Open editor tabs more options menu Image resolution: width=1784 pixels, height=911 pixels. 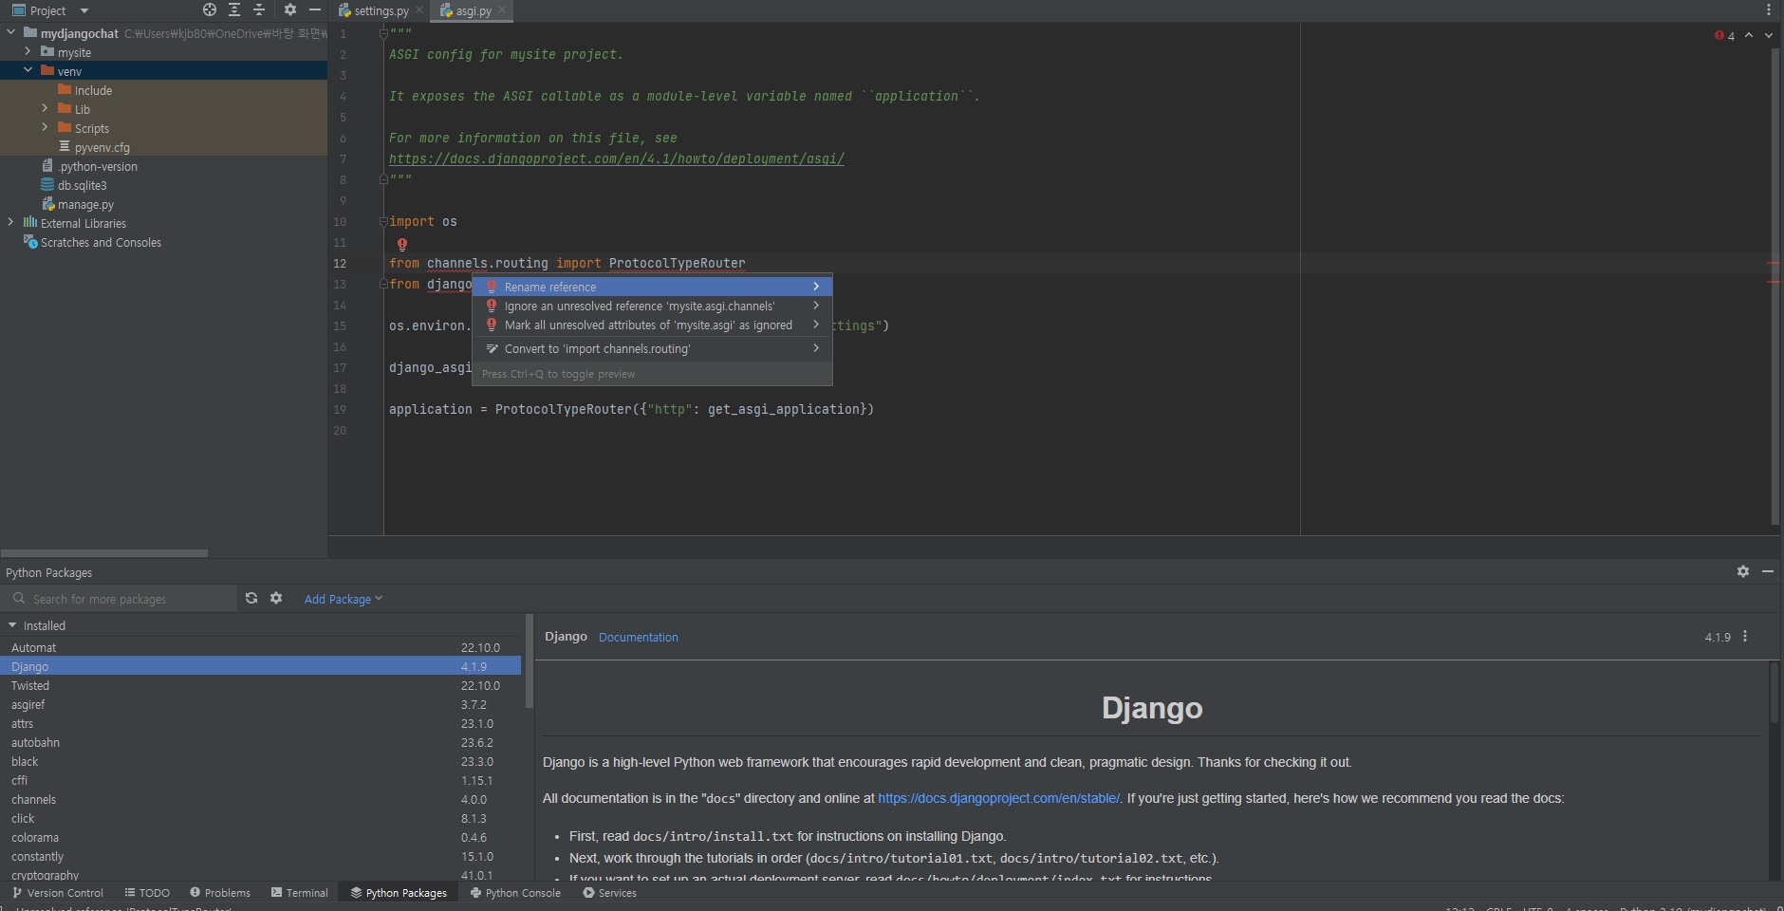pos(1769,9)
